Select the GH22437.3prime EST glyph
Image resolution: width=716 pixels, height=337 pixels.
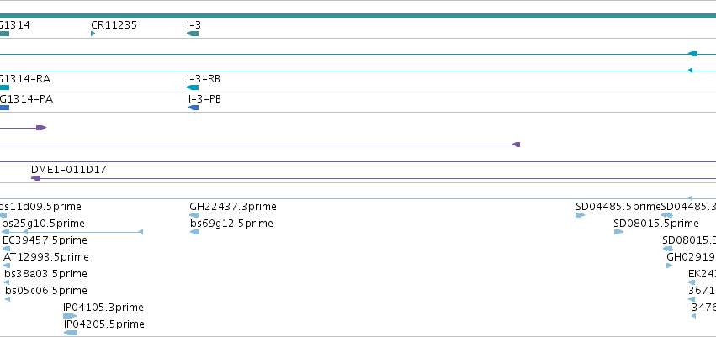pos(194,215)
